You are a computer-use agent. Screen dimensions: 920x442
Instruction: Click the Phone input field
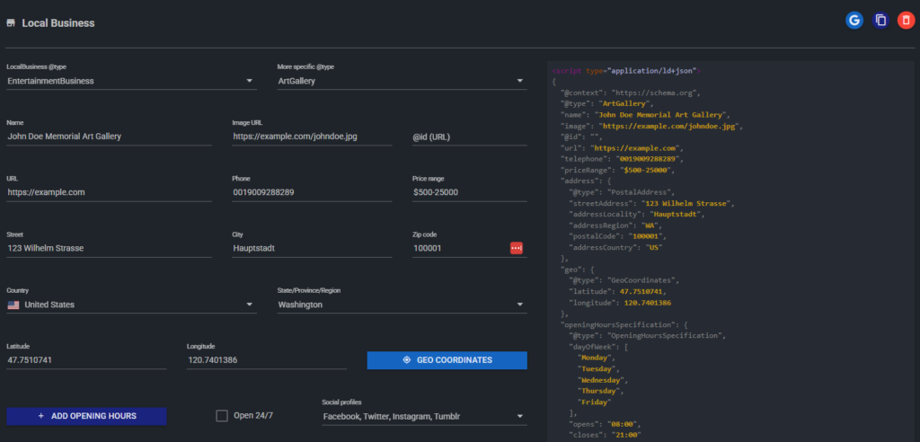(x=312, y=192)
